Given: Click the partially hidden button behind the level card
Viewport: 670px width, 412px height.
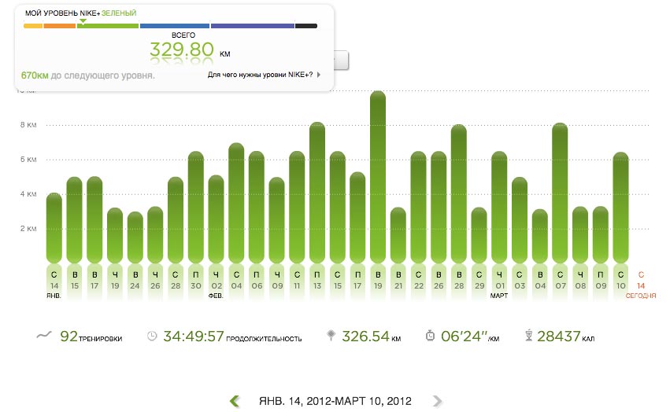Looking at the screenshot, I should click(342, 61).
